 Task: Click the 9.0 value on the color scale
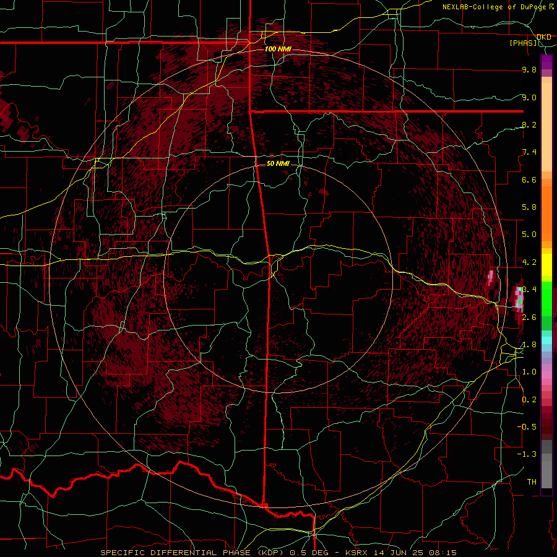coord(529,97)
